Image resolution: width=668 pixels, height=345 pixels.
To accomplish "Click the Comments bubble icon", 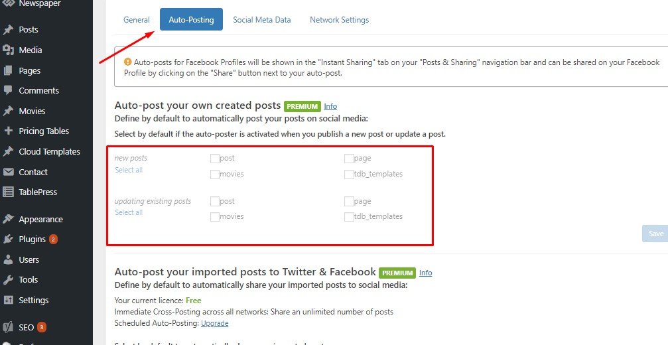I will coord(8,90).
